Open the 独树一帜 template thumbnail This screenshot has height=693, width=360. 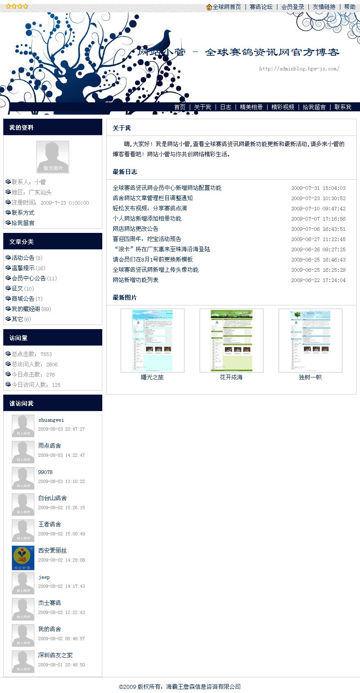[x=310, y=341]
